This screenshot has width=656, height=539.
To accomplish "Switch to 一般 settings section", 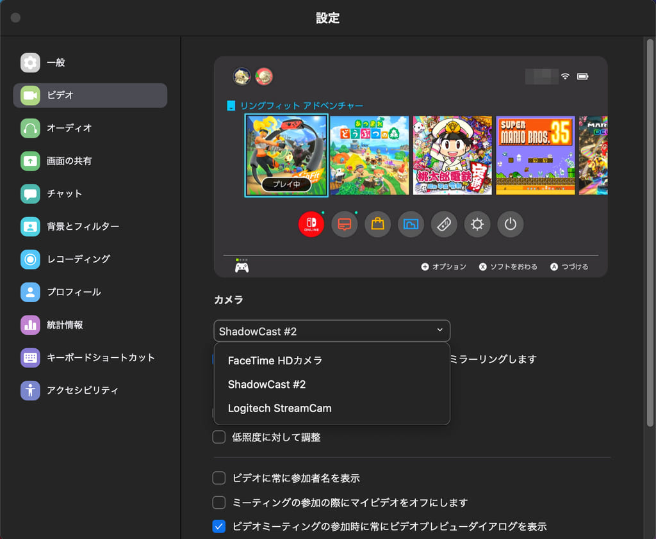I will [90, 63].
